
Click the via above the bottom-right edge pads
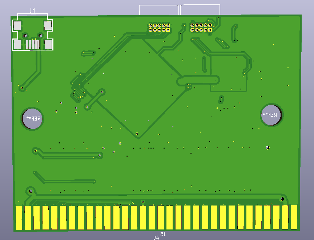[x=282, y=199]
